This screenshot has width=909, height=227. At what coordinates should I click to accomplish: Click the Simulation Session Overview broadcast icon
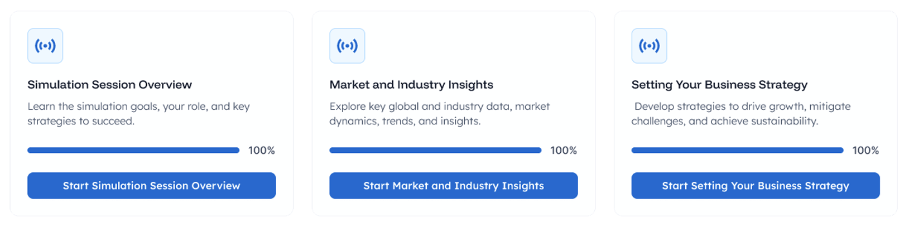click(x=45, y=46)
